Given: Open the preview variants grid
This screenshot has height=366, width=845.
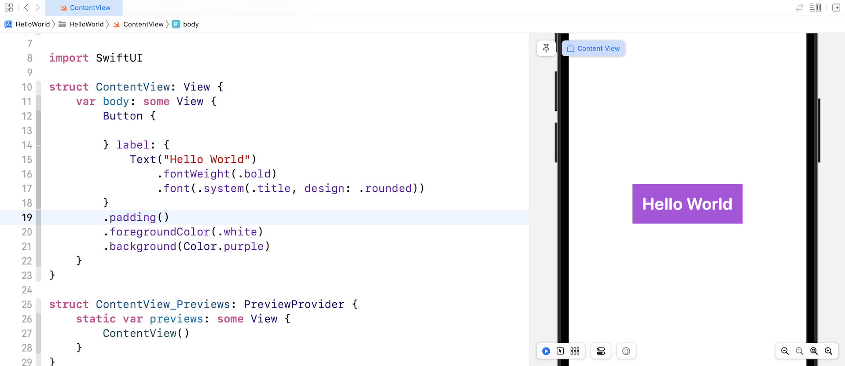Looking at the screenshot, I should coord(575,351).
